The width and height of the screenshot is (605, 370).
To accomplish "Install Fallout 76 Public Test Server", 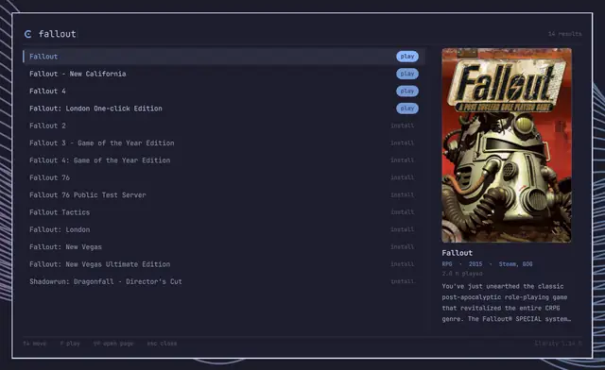I will click(402, 195).
